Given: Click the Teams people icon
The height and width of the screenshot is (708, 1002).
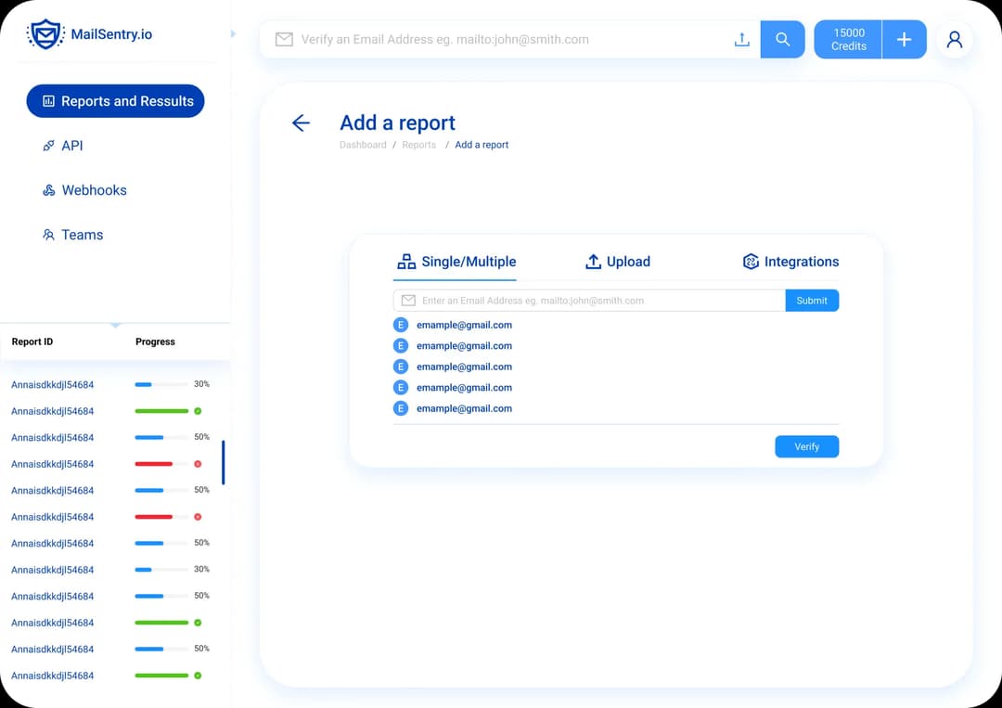Looking at the screenshot, I should [x=48, y=235].
